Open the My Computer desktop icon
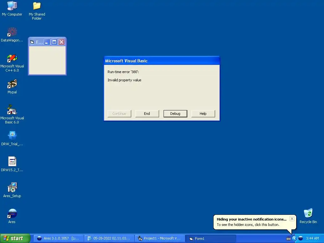324x243 pixels. click(x=12, y=8)
